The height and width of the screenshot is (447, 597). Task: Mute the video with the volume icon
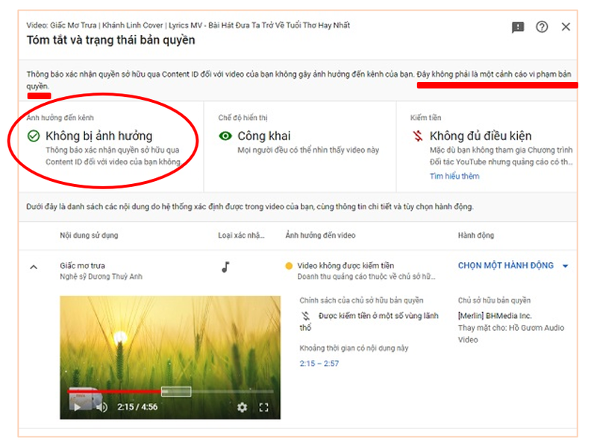100,408
